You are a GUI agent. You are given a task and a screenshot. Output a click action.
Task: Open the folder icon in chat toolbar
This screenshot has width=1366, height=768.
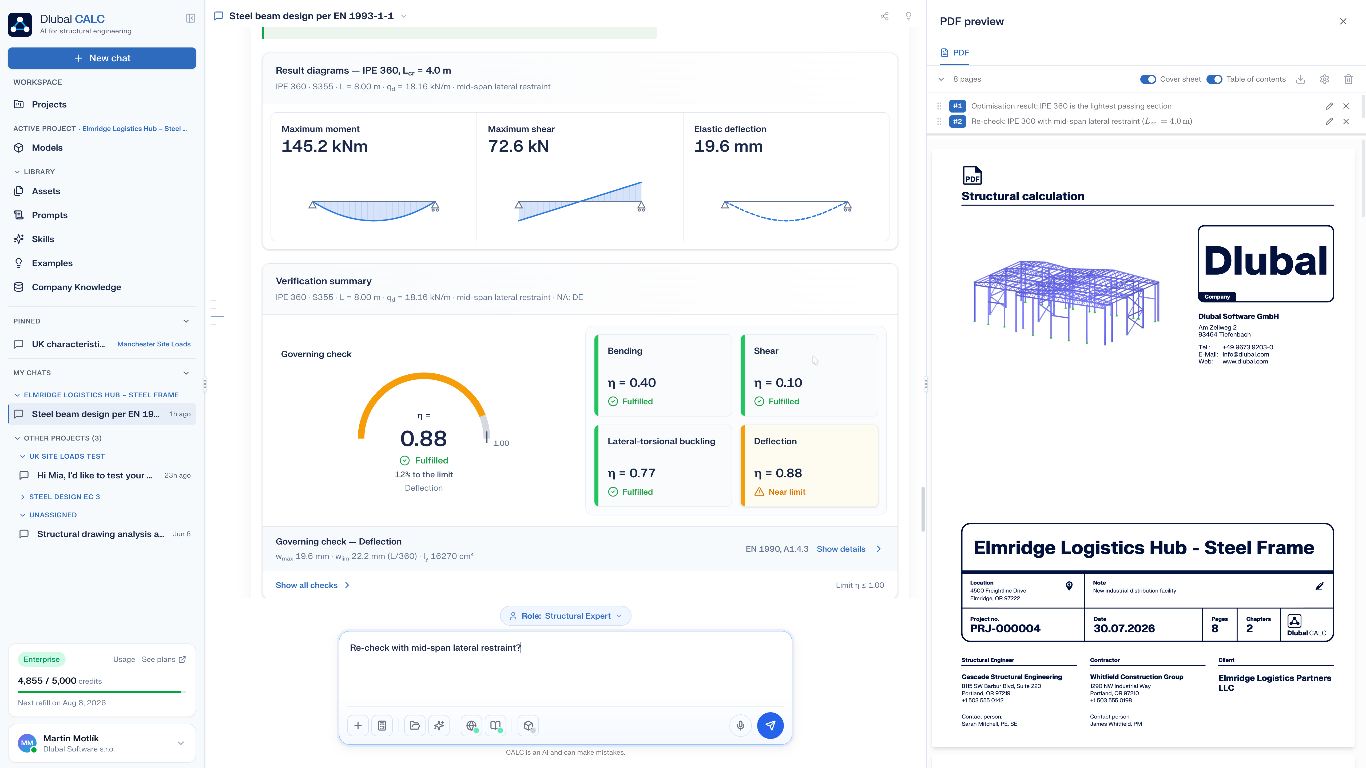tap(415, 726)
